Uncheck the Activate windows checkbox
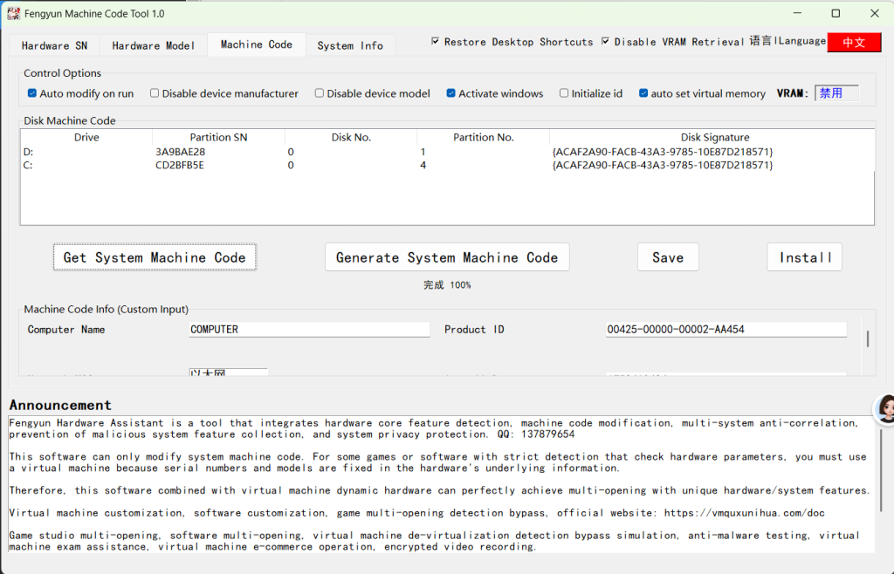 point(451,93)
